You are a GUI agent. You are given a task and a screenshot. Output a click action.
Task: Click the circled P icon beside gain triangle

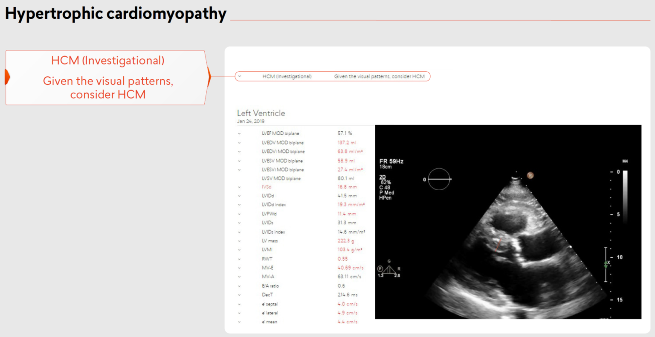[380, 269]
